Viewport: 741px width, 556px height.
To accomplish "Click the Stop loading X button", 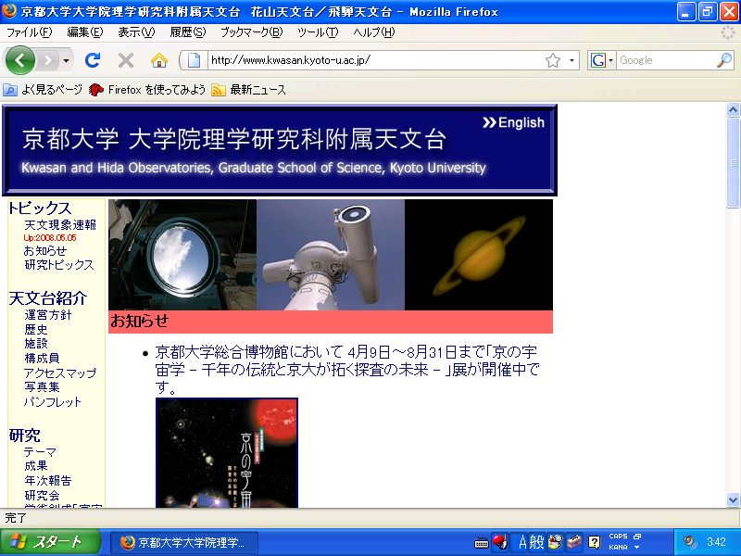I will (126, 60).
